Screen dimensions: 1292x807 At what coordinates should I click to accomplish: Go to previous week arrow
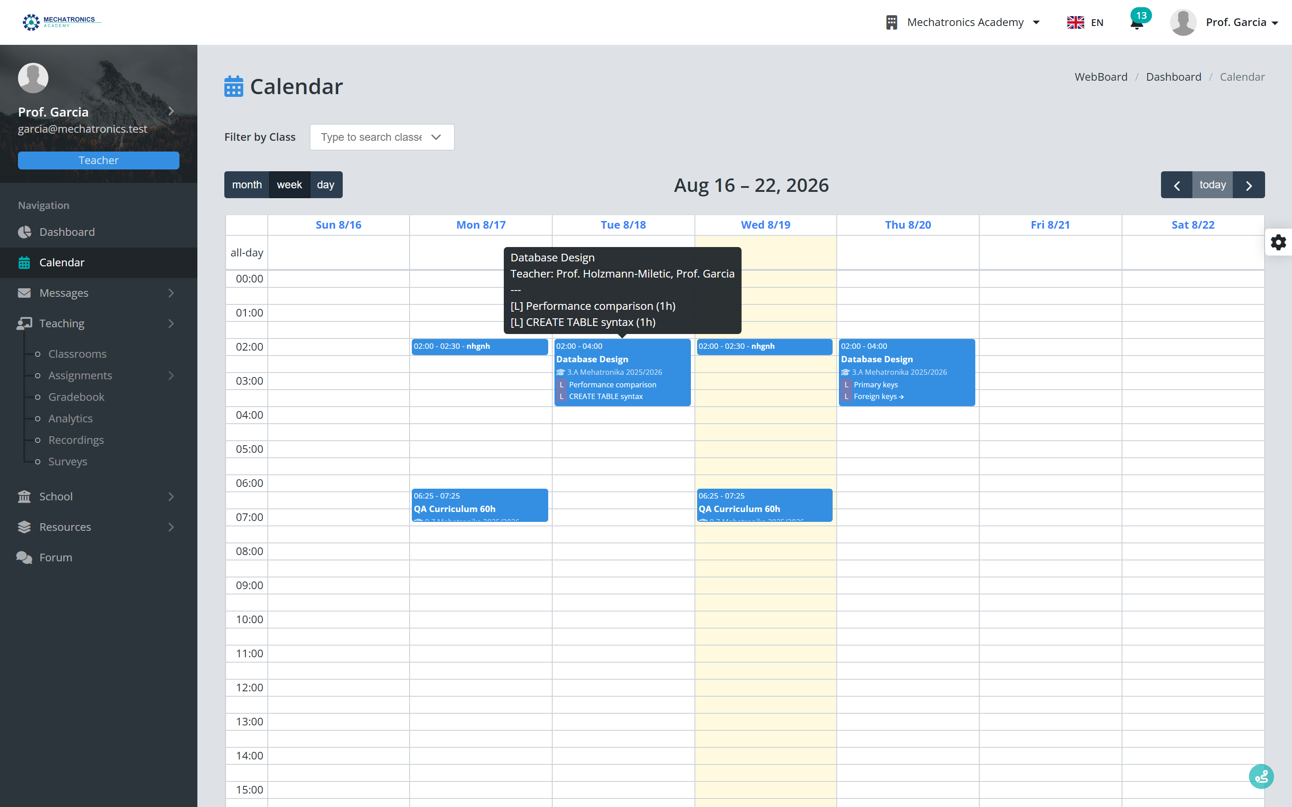(x=1177, y=185)
